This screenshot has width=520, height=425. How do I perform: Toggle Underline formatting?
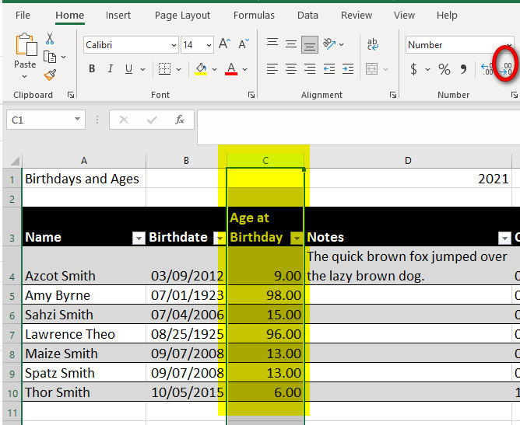(129, 69)
